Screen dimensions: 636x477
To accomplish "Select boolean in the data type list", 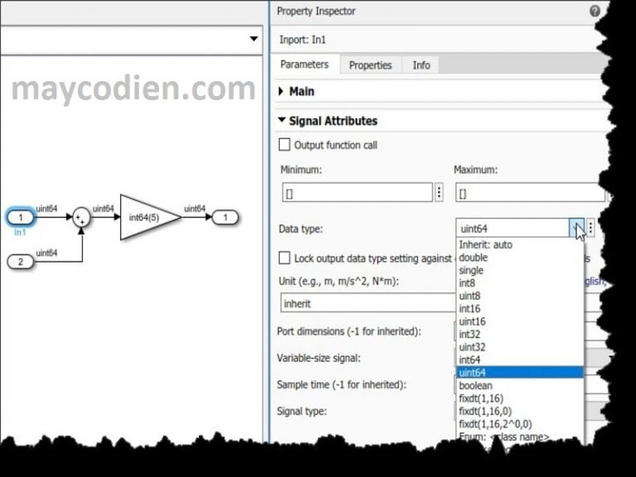I will pos(475,385).
